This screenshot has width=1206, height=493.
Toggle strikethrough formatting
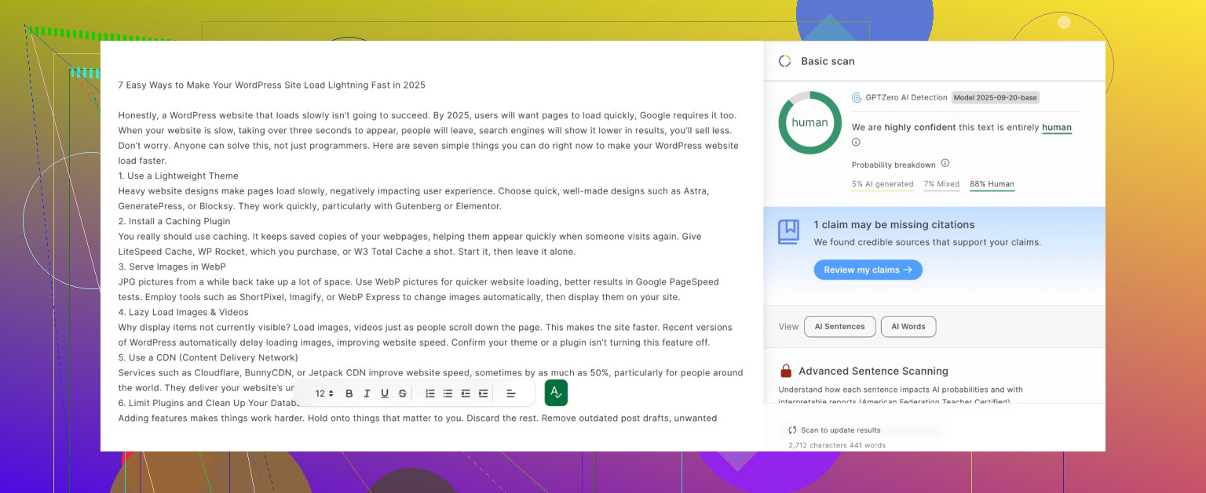click(403, 393)
